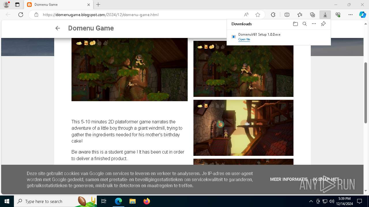The height and width of the screenshot is (207, 369).
Task: Go back with blog arrow button
Action: (58, 28)
